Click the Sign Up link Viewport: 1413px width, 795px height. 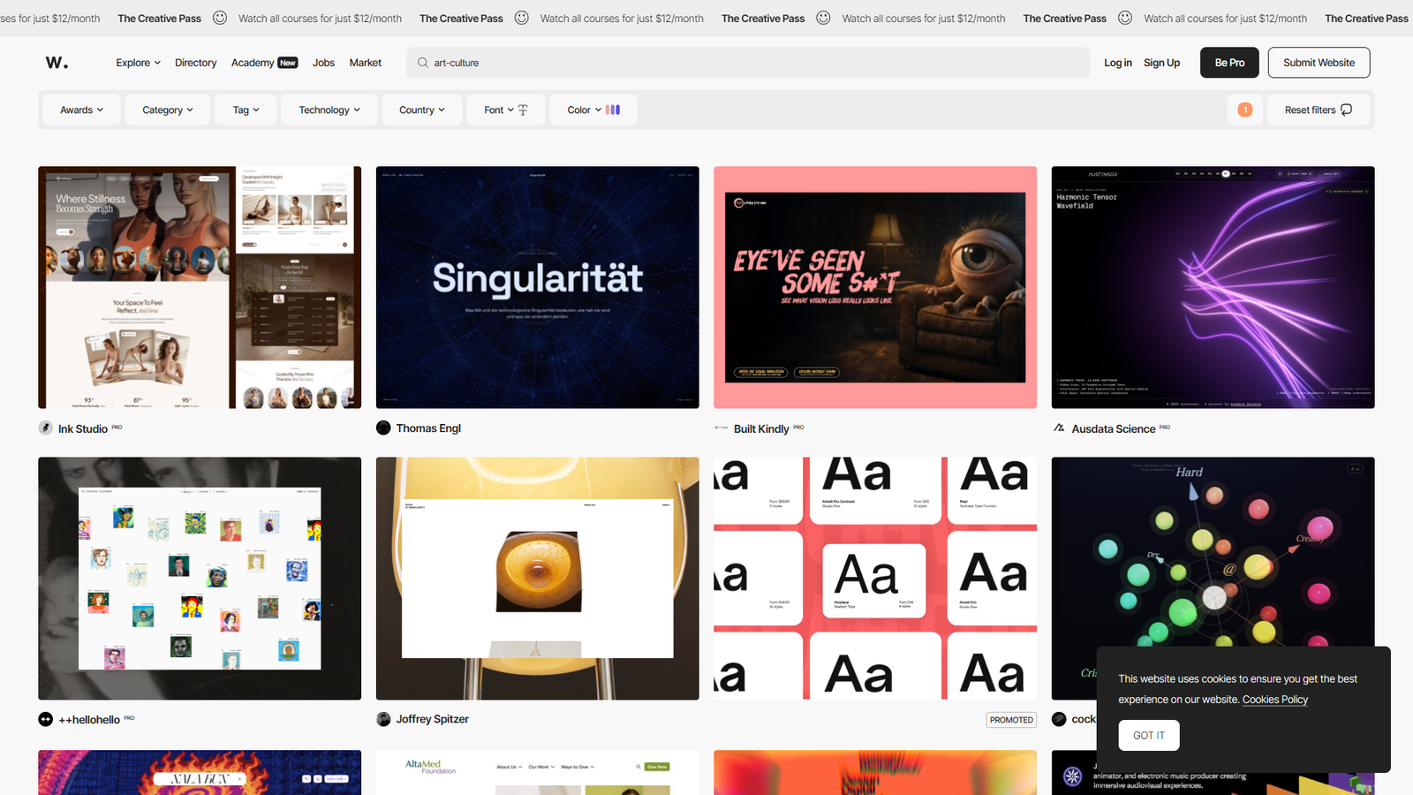1161,63
